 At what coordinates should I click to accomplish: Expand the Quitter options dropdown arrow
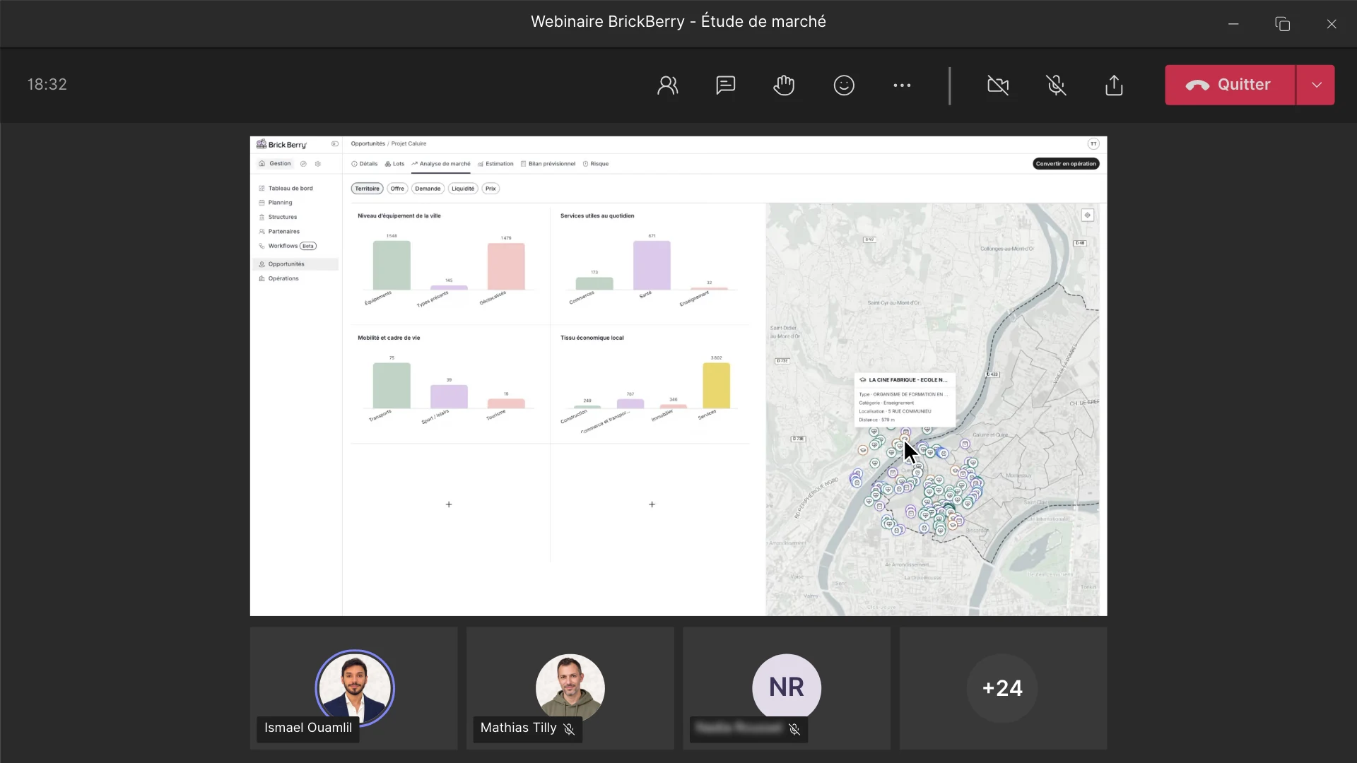coord(1316,85)
